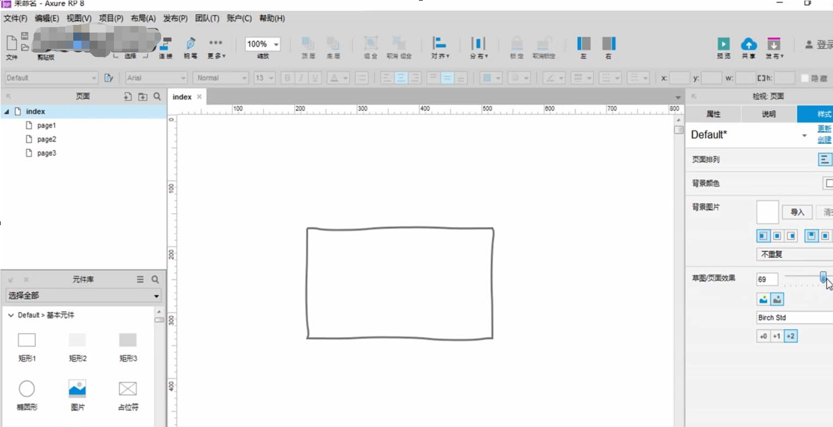
Task: Toggle the left (左) panel
Action: 584,47
